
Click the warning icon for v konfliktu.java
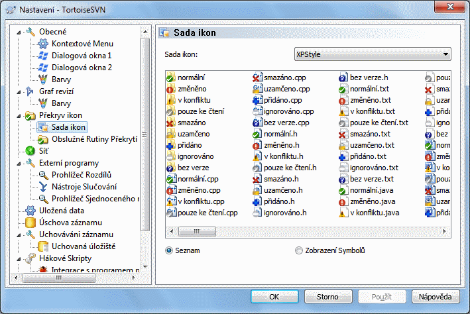click(x=343, y=213)
